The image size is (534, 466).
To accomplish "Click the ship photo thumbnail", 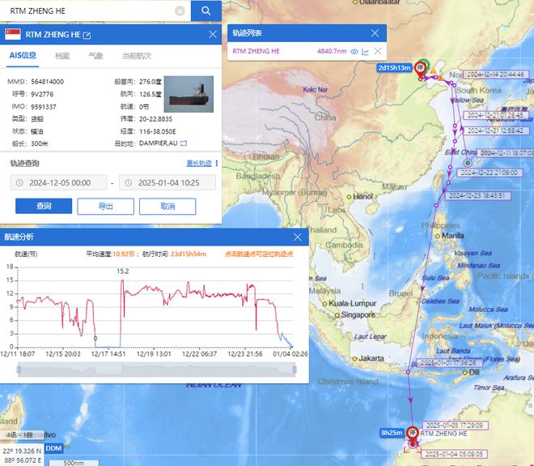I will pyautogui.click(x=189, y=94).
